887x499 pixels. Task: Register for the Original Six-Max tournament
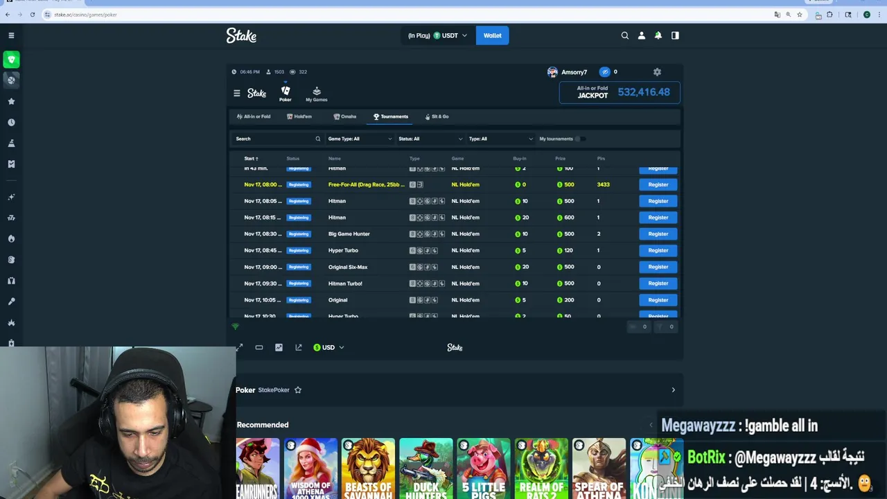coord(658,267)
